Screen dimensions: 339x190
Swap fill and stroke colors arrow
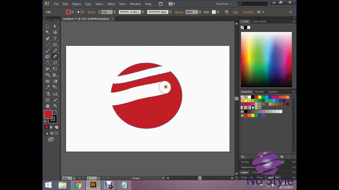click(x=56, y=111)
